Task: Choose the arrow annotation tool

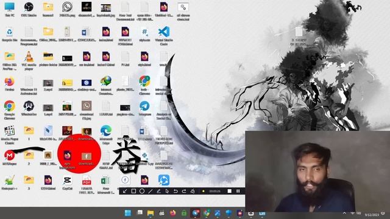Action: pos(125,191)
